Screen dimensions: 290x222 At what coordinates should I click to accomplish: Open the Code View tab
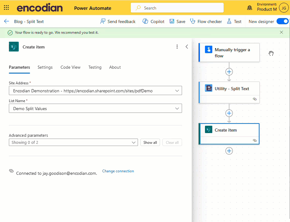point(70,67)
